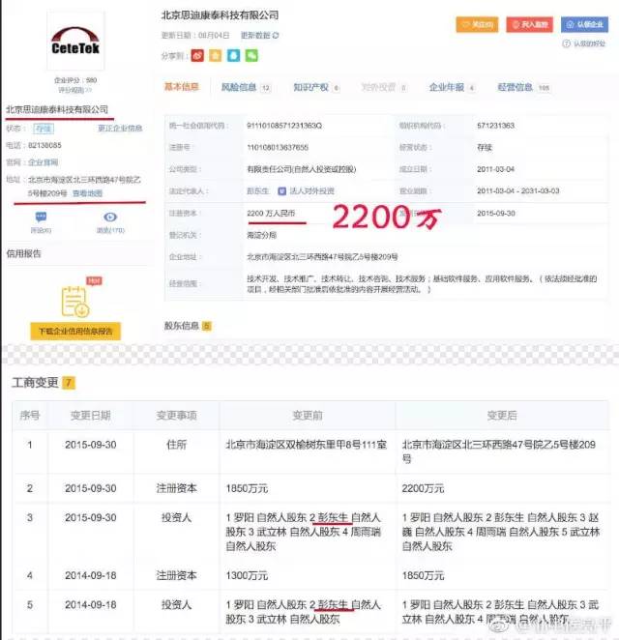Viewport: 619px width, 640px height.
Task: Click the 变更日期 column header
Action: click(91, 415)
